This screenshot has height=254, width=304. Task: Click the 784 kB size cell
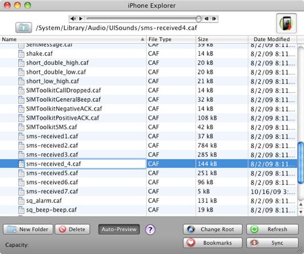click(x=207, y=146)
